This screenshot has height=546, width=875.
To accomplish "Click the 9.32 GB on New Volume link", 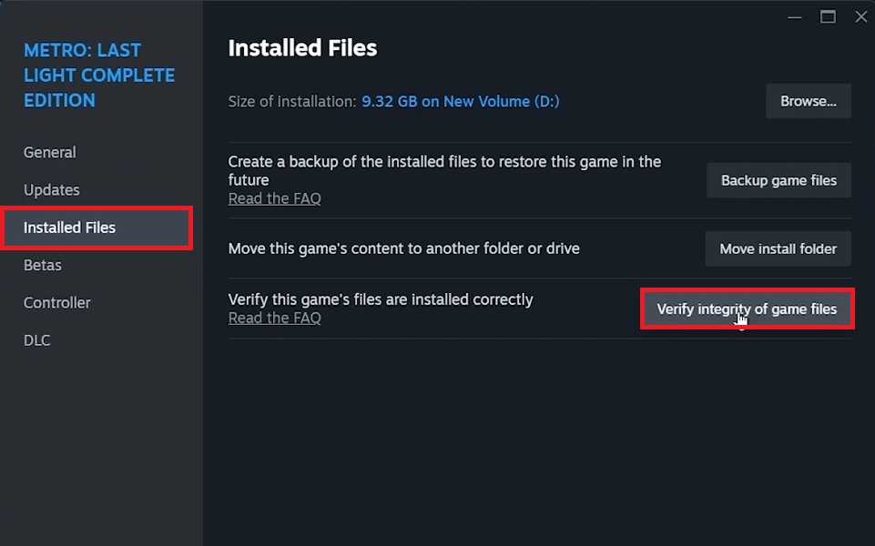I will point(461,102).
